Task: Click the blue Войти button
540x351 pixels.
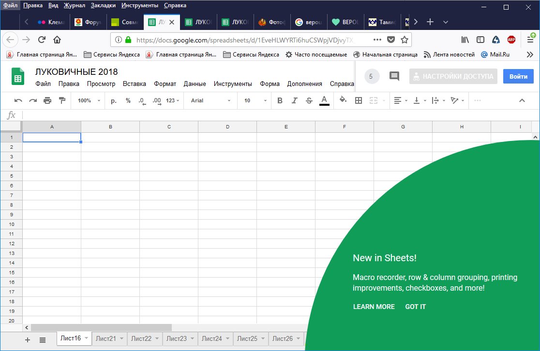Action: coord(518,76)
